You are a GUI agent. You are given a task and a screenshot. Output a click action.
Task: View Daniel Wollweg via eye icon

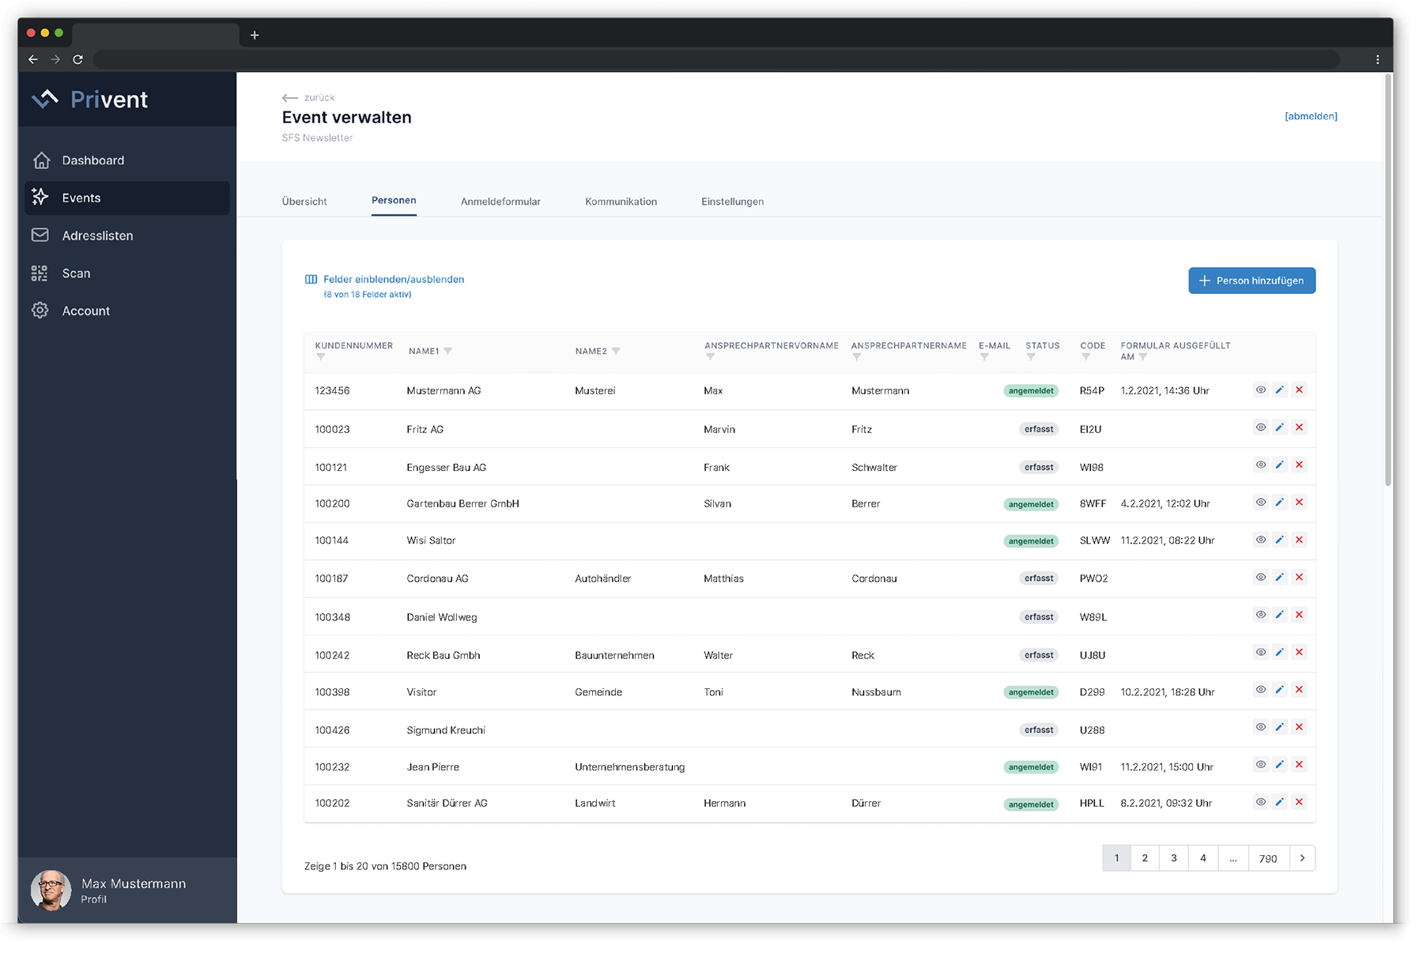click(1261, 615)
